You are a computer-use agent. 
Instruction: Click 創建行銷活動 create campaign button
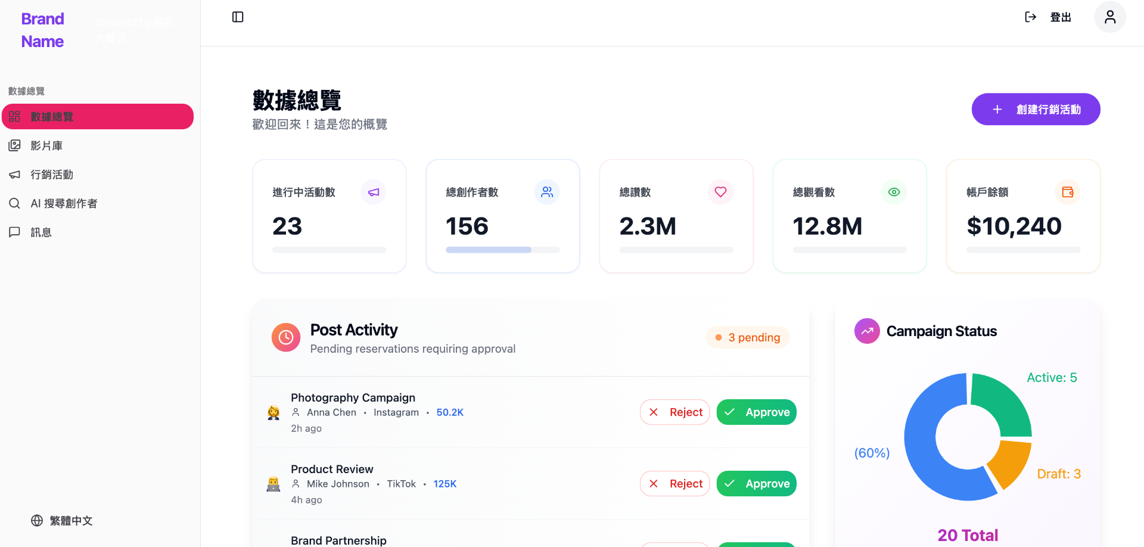tap(1036, 109)
